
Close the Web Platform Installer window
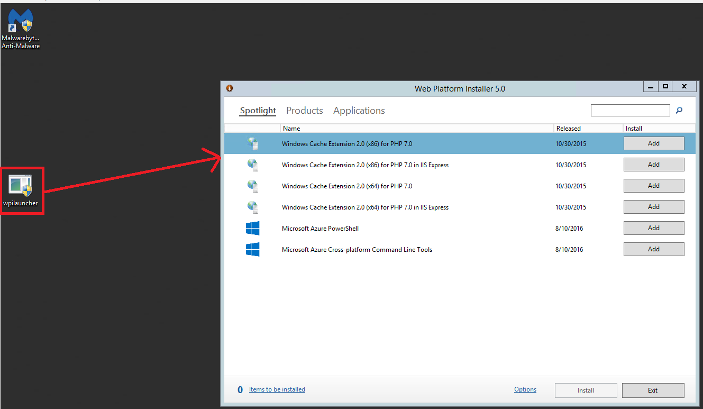coord(684,87)
